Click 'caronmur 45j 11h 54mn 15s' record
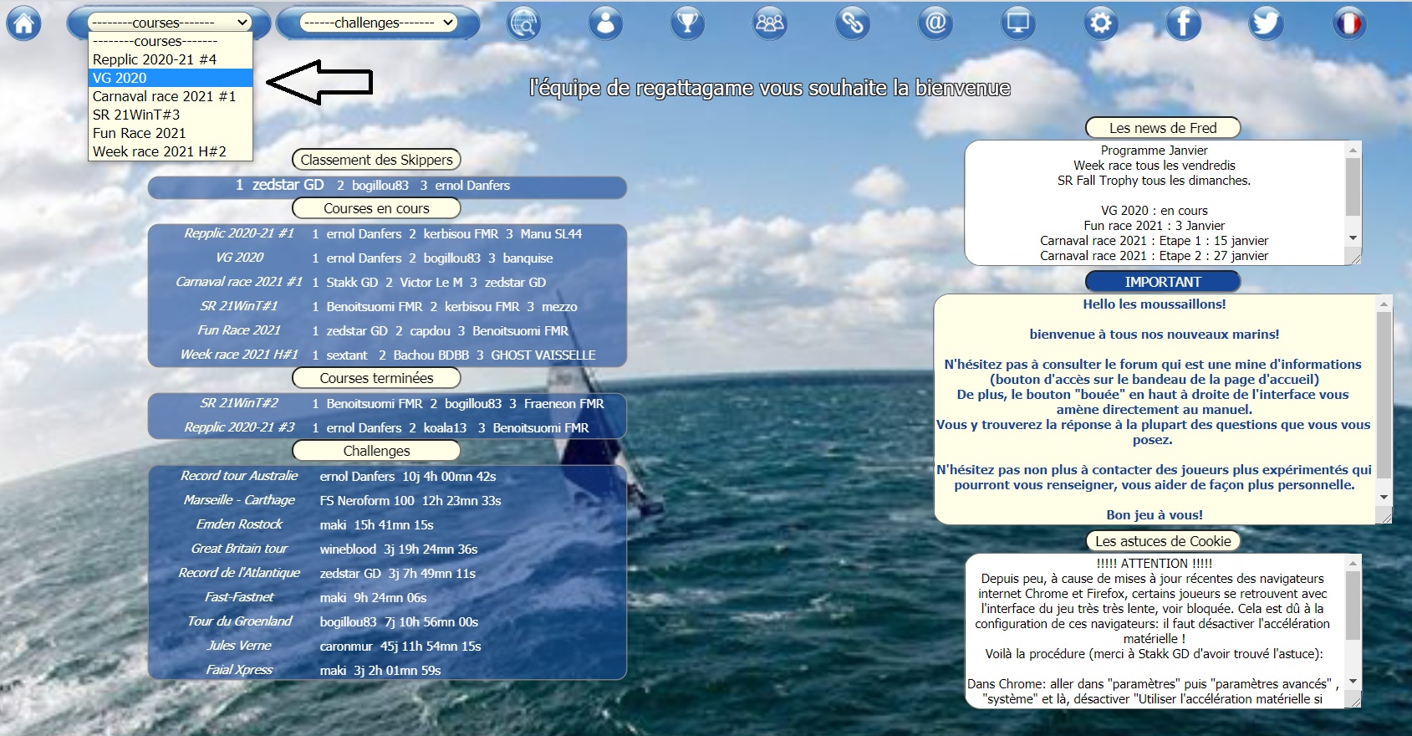Image resolution: width=1412 pixels, height=736 pixels. (x=400, y=647)
